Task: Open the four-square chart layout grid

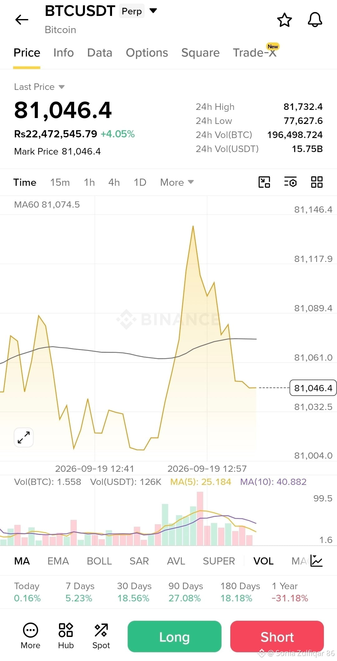Action: coord(317,182)
